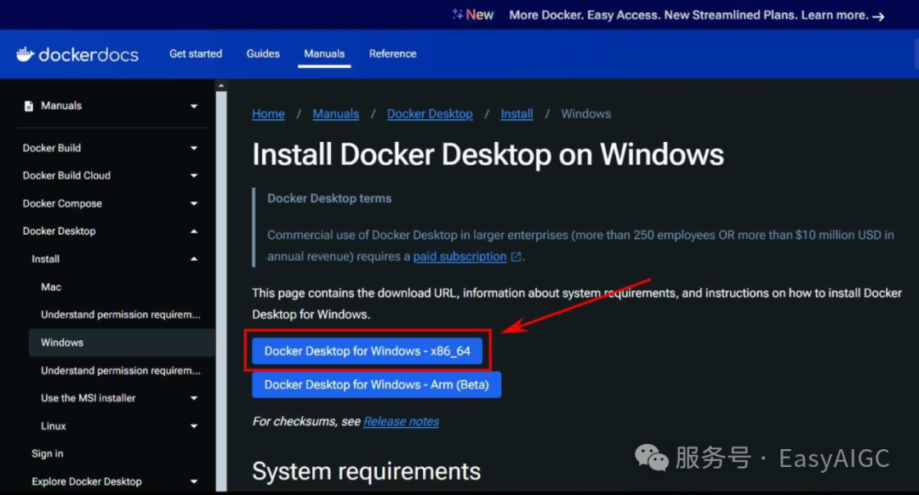The height and width of the screenshot is (495, 919).
Task: Go to Home breadcrumb link
Action: click(268, 114)
